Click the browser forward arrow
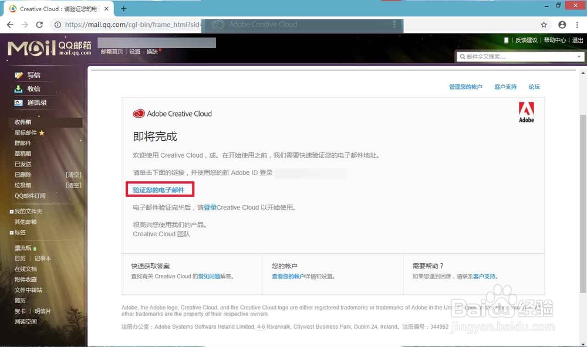 [x=25, y=25]
